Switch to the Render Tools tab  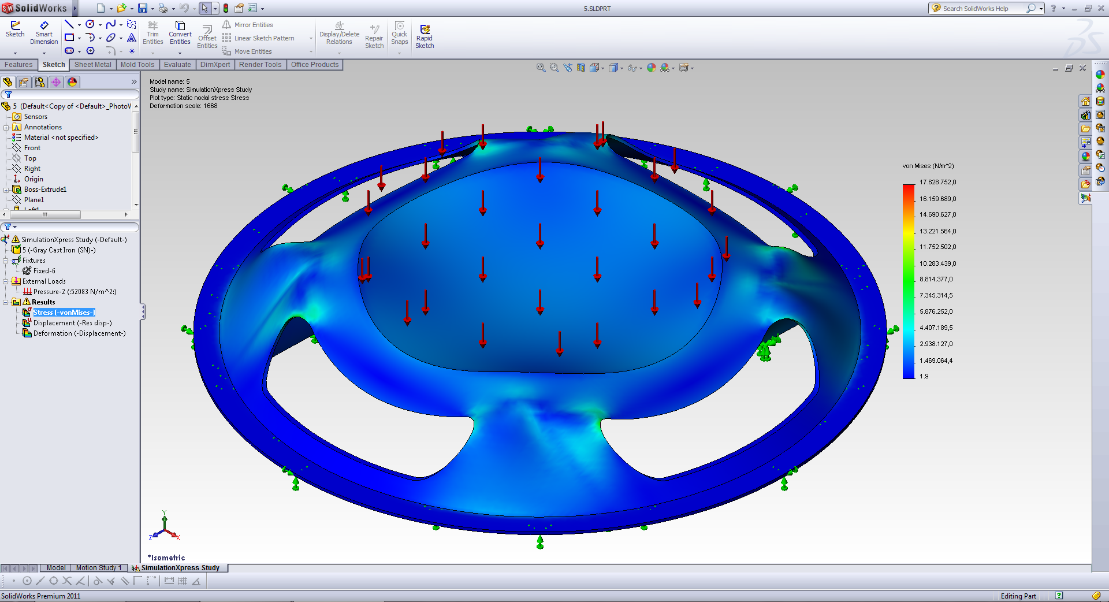click(x=260, y=65)
